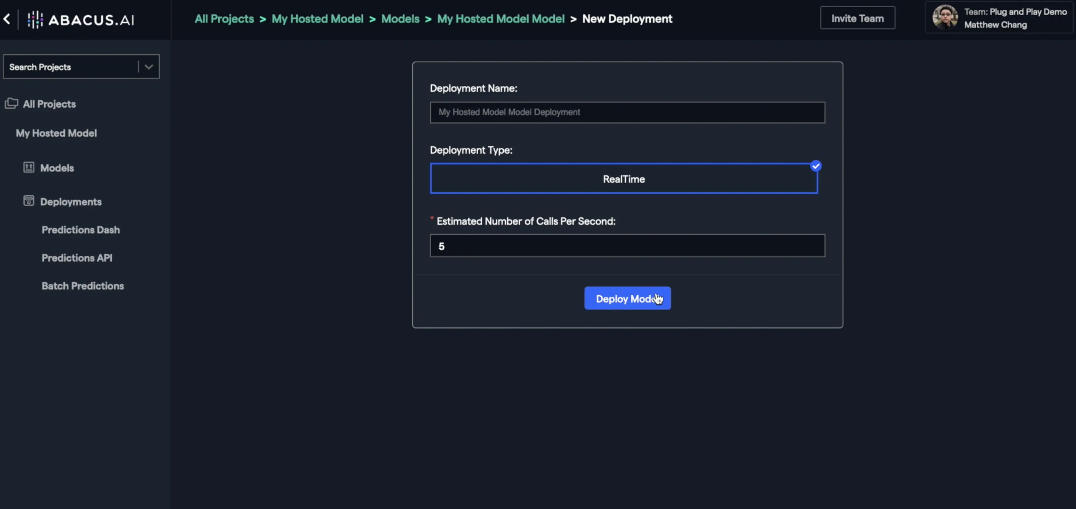
Task: Click the Invite Team button
Action: click(x=858, y=19)
